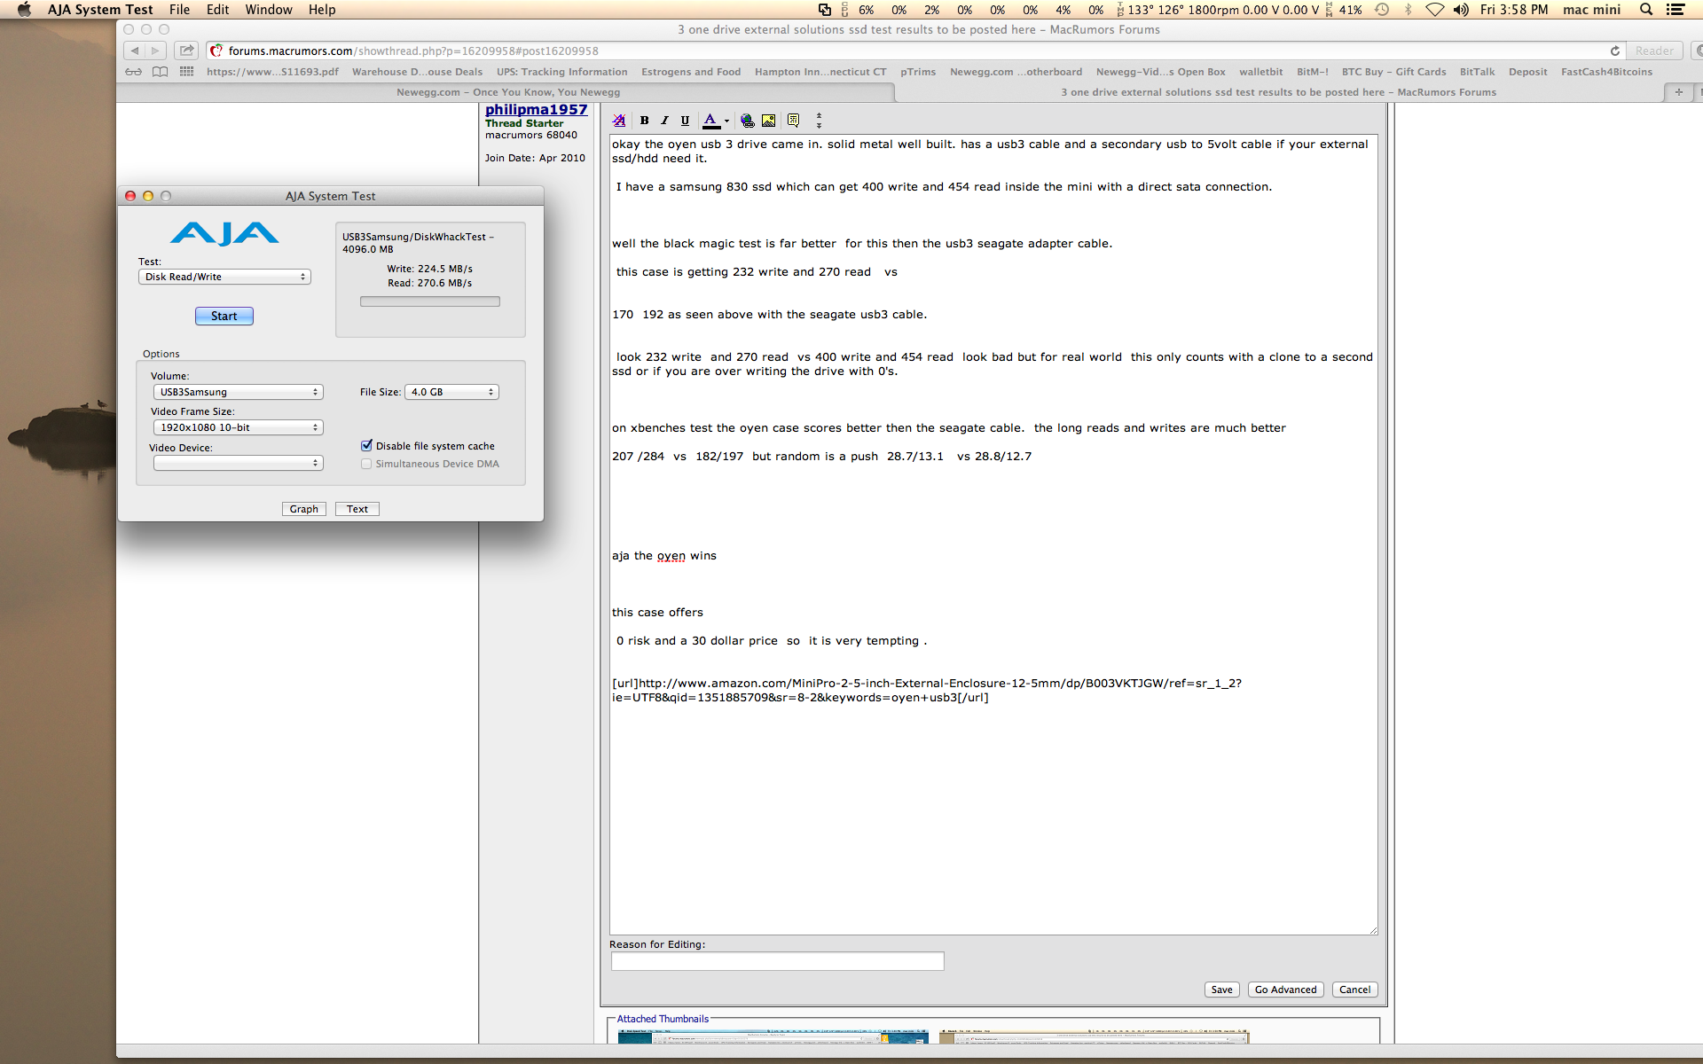Click the AJA test progress bar

430,301
